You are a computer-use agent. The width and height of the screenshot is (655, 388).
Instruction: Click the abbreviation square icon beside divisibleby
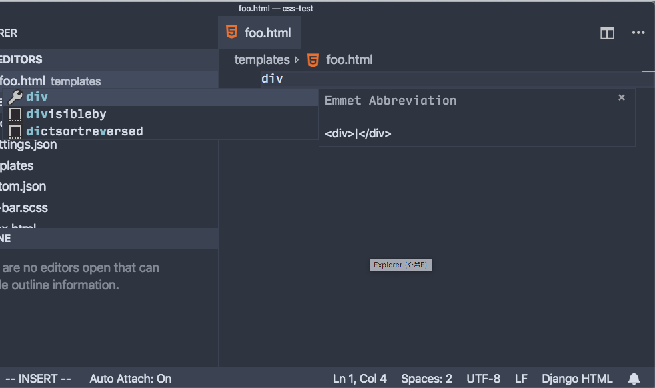[15, 113]
